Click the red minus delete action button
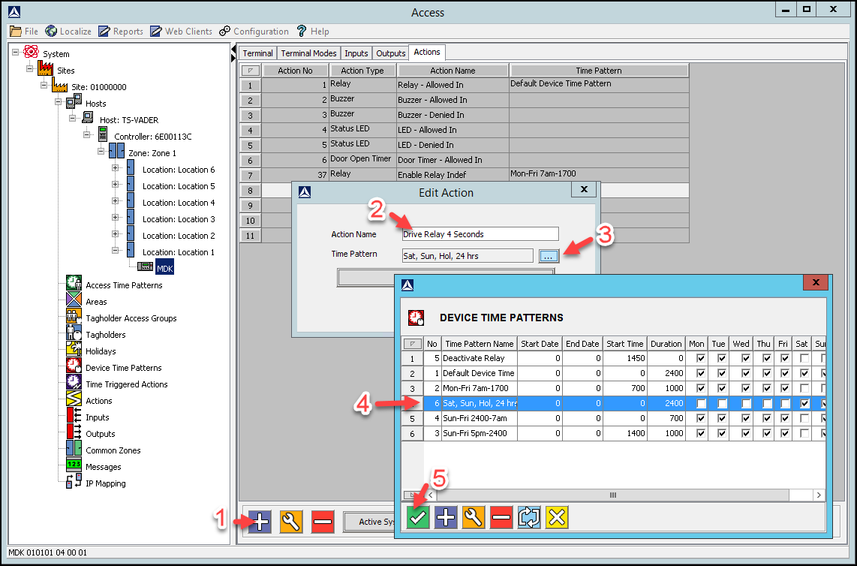The image size is (857, 566). [323, 521]
